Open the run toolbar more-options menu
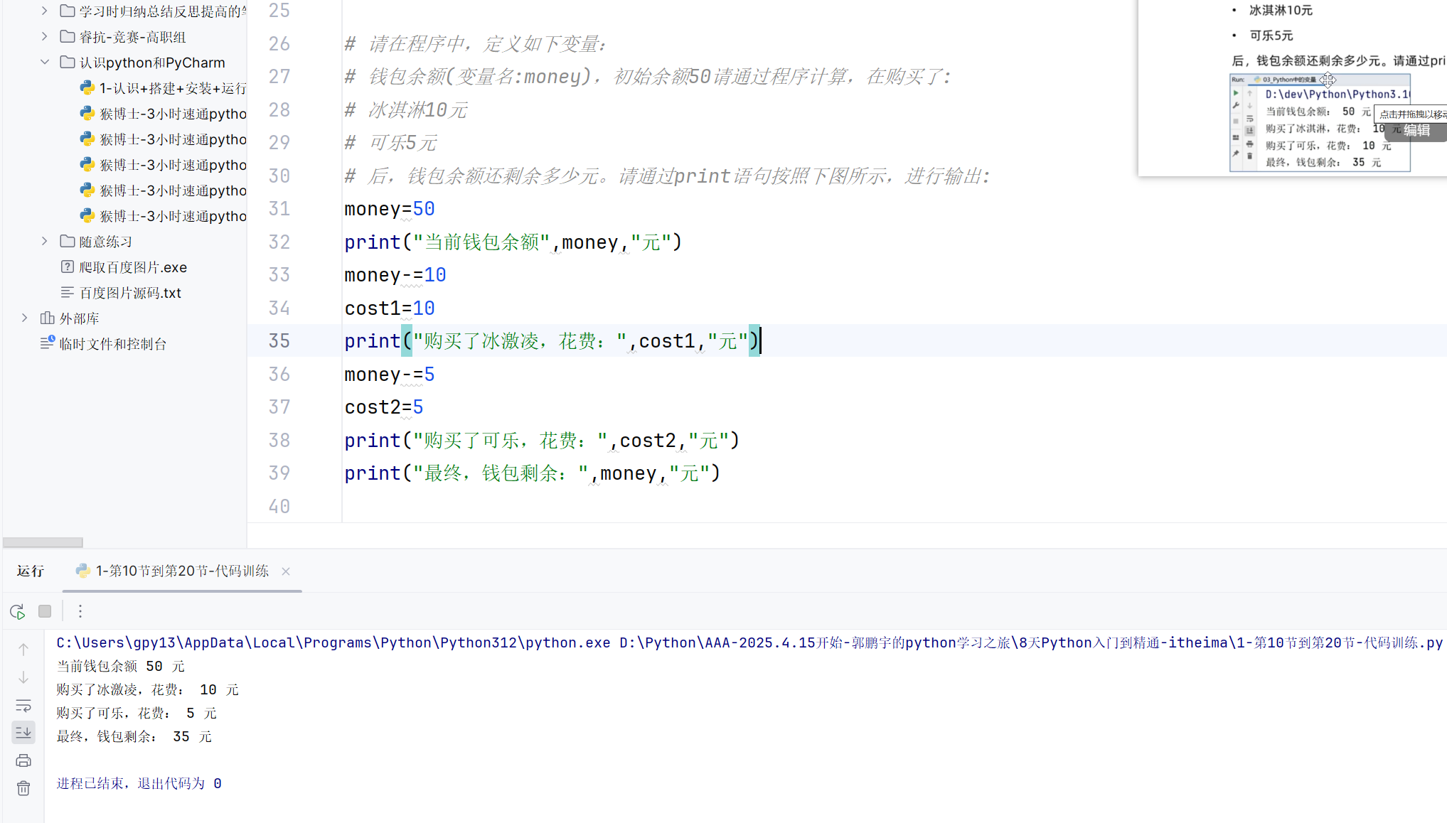Screen dimensions: 1447x823 80,611
